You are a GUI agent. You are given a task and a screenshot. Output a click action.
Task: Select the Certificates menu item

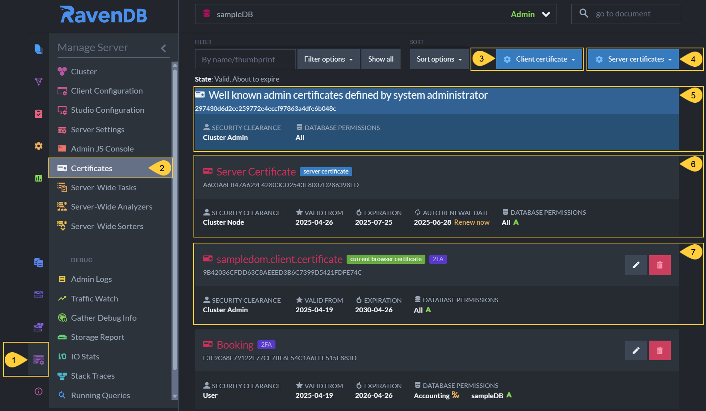coord(110,168)
